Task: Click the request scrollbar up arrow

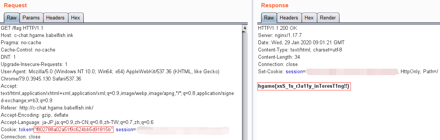Action: click(245, 28)
